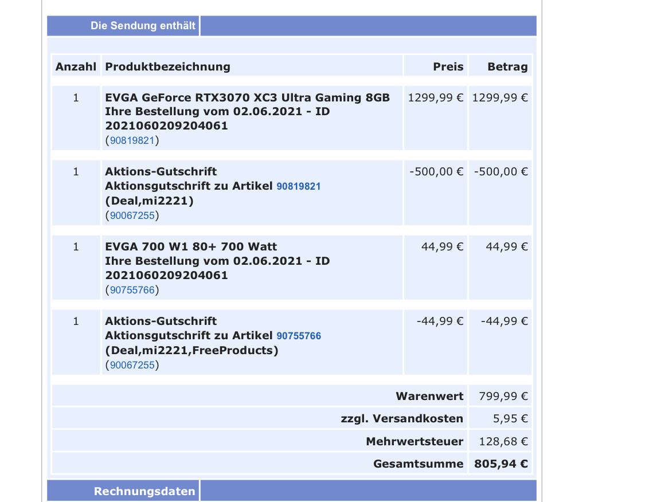Click the EVGA GeForce RTX3070 product title
The width and height of the screenshot is (645, 502).
point(247,97)
